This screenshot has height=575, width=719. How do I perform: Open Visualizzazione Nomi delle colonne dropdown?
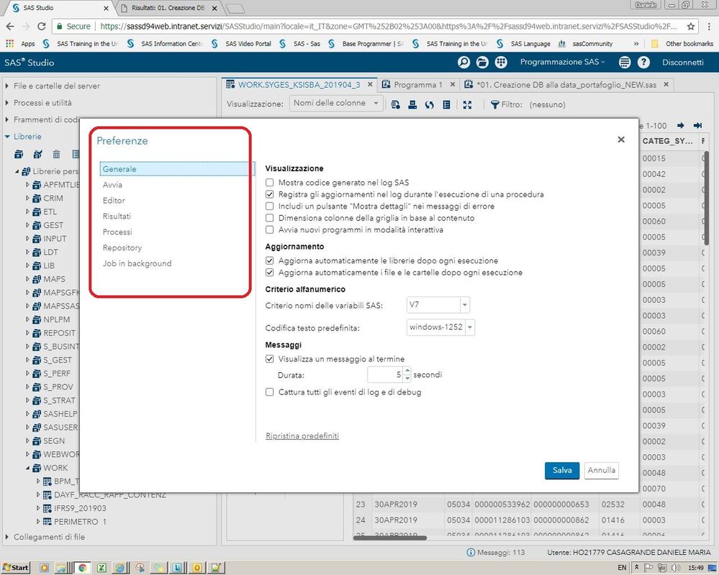pyautogui.click(x=336, y=104)
